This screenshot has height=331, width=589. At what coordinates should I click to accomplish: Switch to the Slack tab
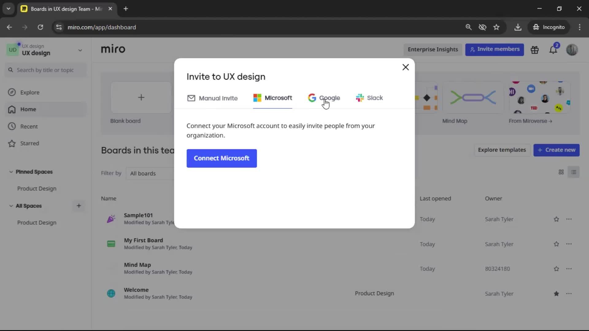click(x=369, y=98)
